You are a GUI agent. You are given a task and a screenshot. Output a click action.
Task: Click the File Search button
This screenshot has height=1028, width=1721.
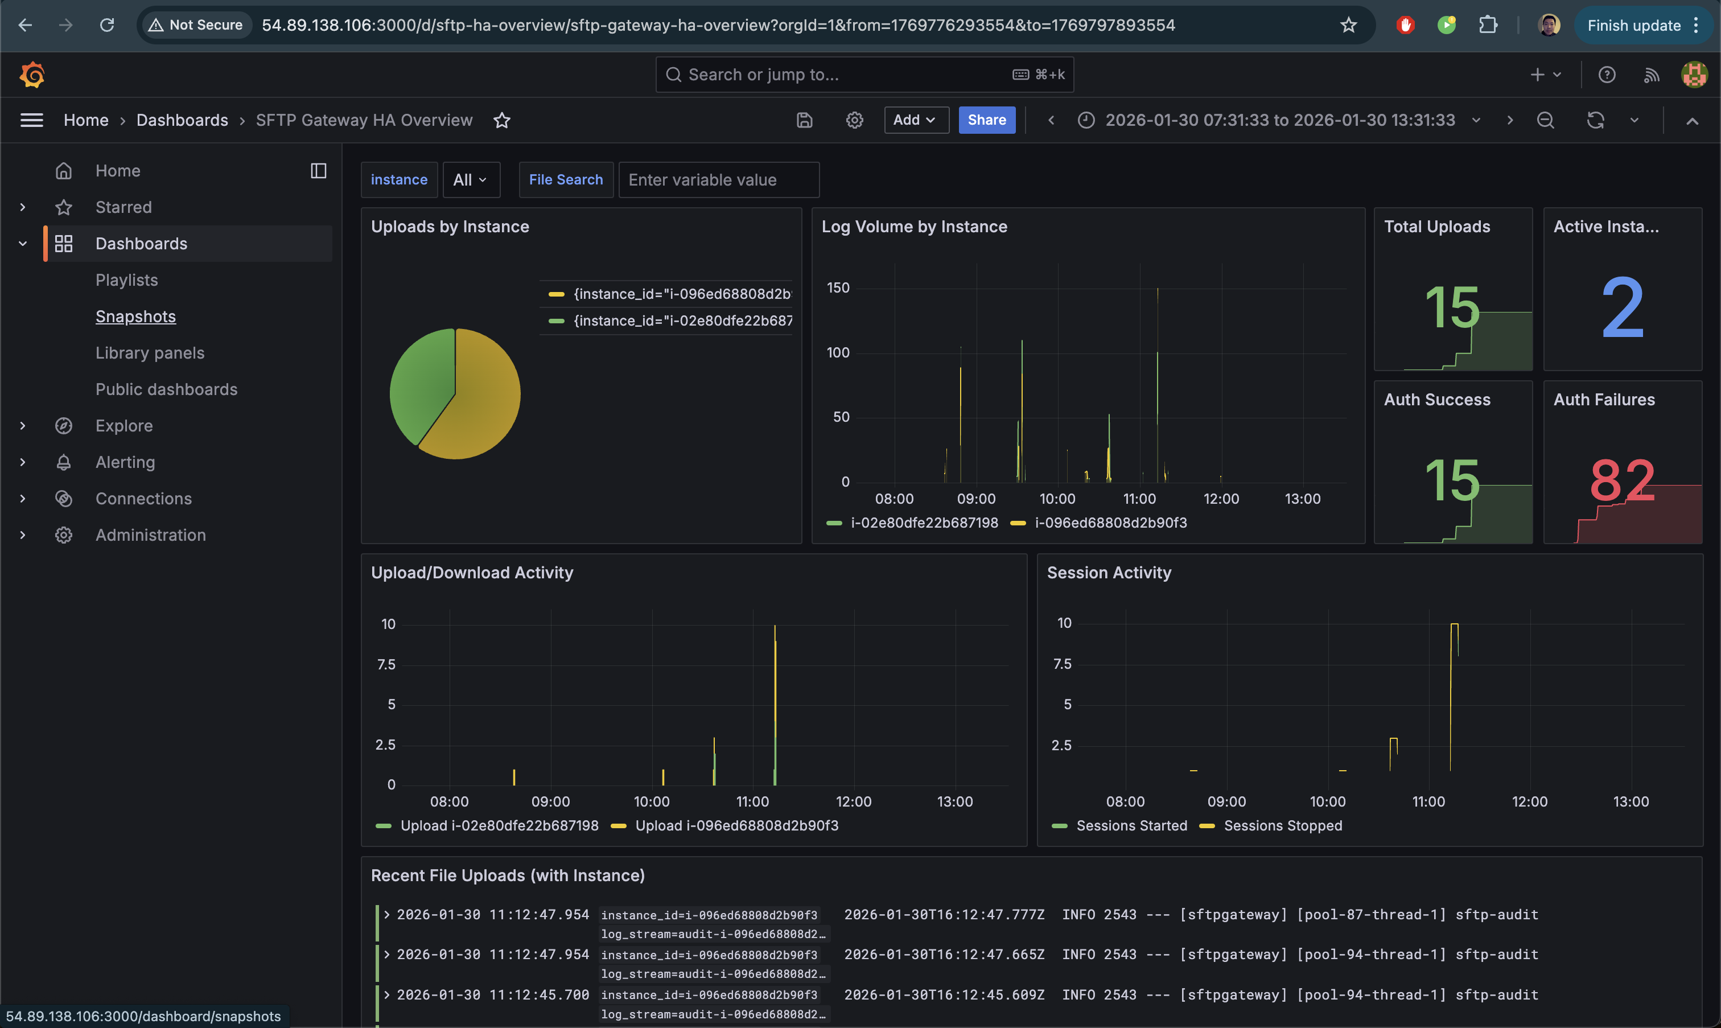coord(565,179)
